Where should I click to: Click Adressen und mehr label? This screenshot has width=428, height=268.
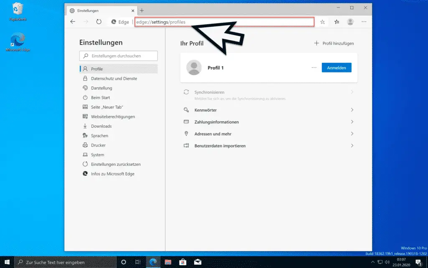213,134
